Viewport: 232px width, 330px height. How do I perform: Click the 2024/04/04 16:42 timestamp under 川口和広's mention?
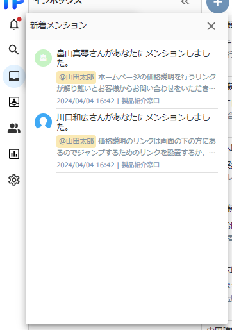tap(85, 165)
